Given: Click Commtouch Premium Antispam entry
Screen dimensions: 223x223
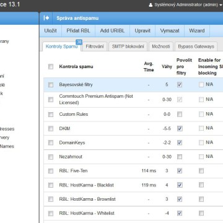Looking at the screenshot, I should coord(96,99).
